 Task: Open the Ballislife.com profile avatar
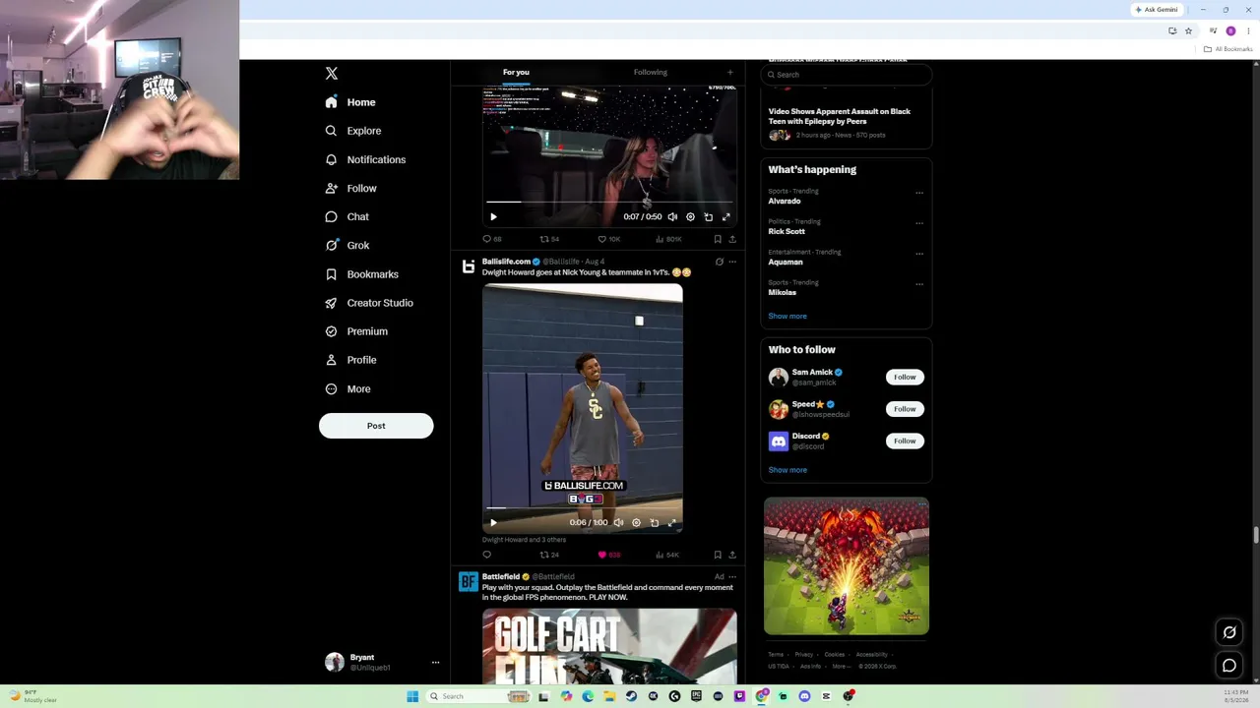point(469,266)
